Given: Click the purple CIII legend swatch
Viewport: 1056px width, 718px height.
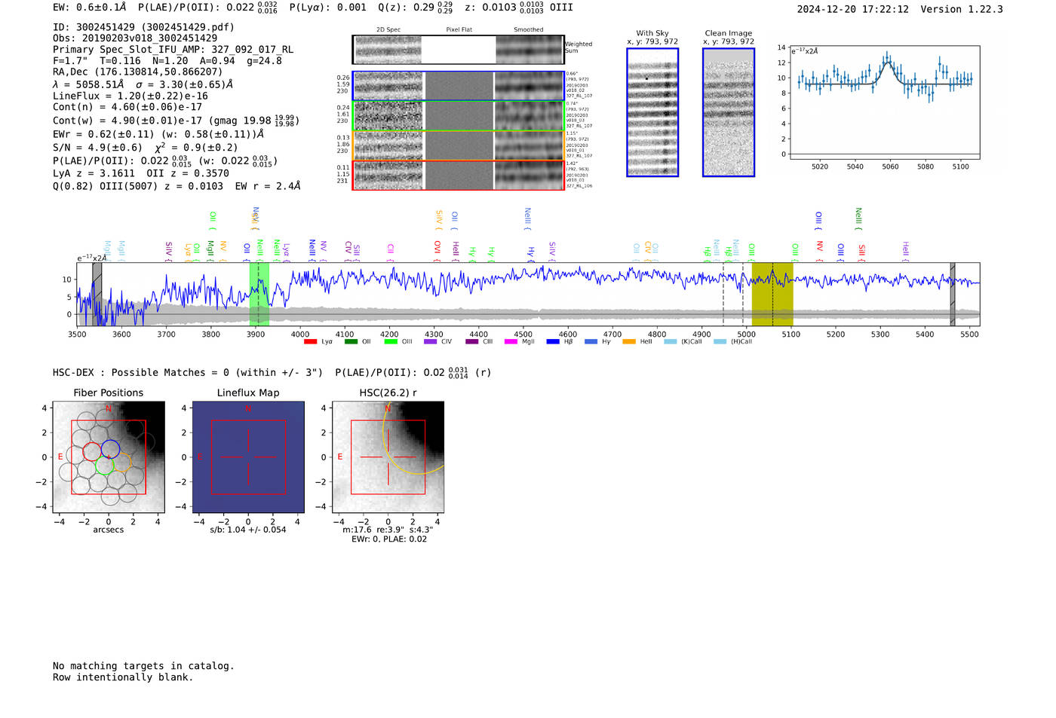Looking at the screenshot, I should [472, 342].
